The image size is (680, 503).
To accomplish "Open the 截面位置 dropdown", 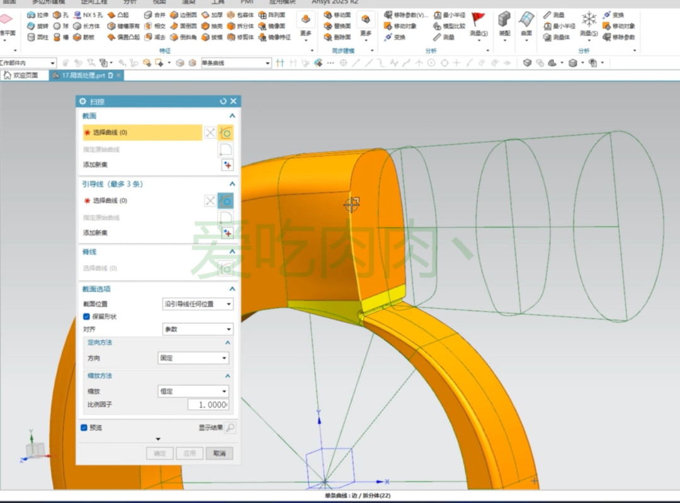I will tap(198, 304).
